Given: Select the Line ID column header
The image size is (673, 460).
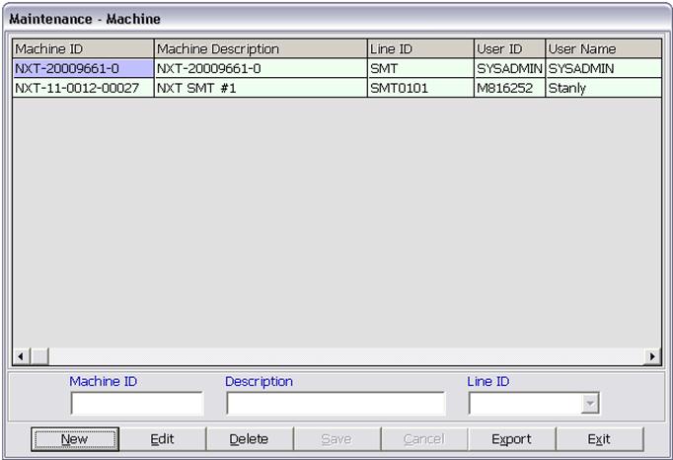Looking at the screenshot, I should (x=420, y=49).
